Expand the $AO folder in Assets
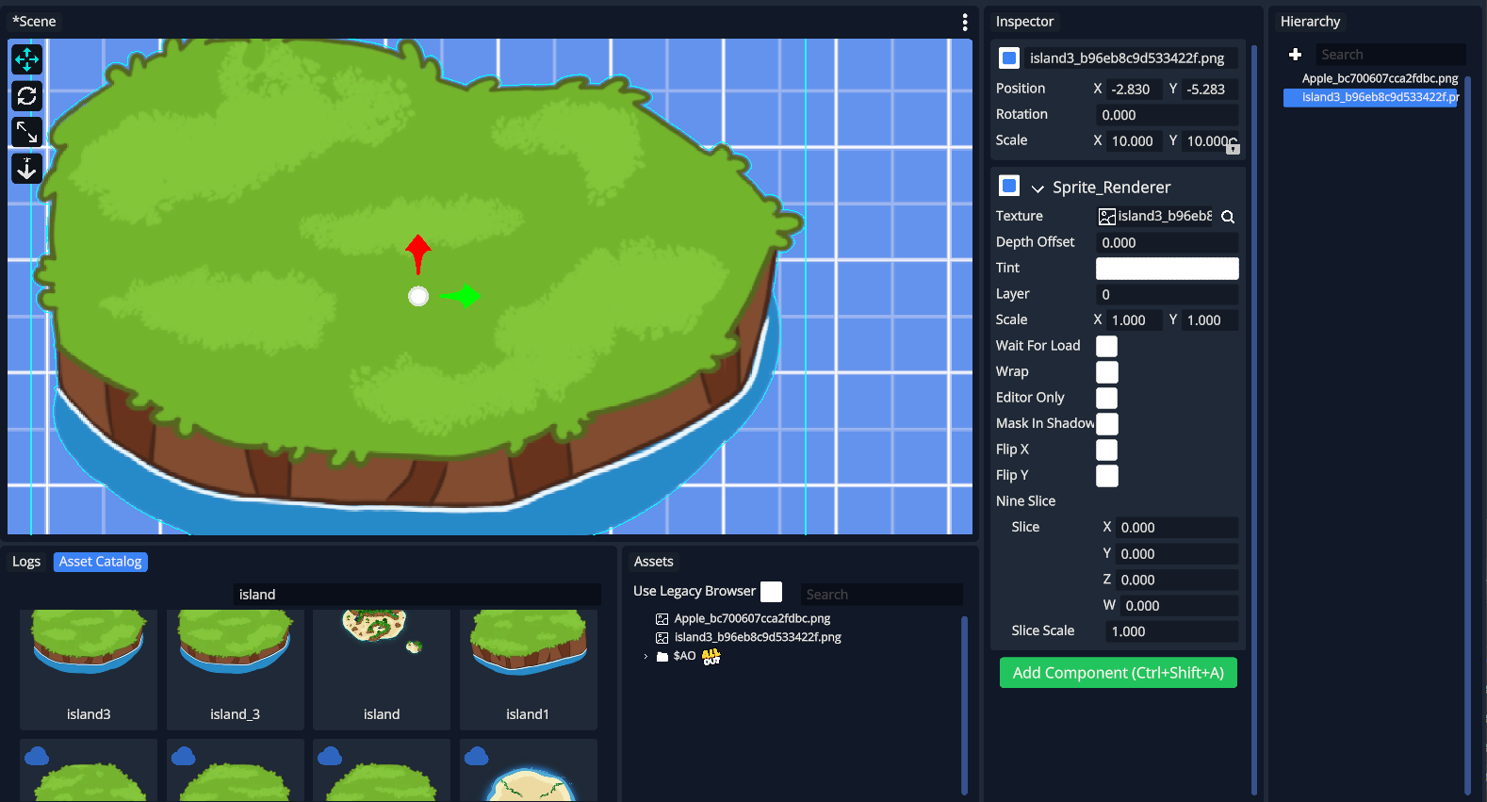Viewport: 1487px width, 802px height. [645, 657]
